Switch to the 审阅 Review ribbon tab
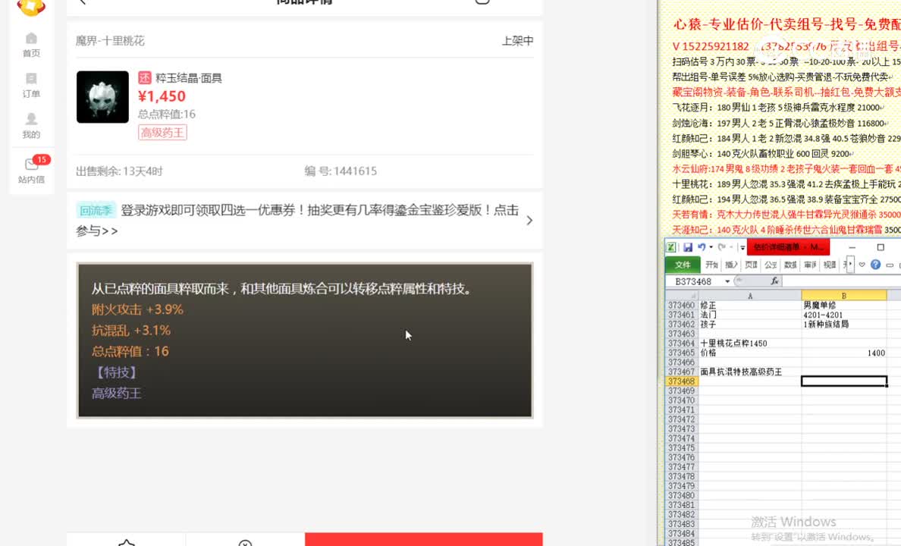Viewport: 901px width, 546px height. 810,265
